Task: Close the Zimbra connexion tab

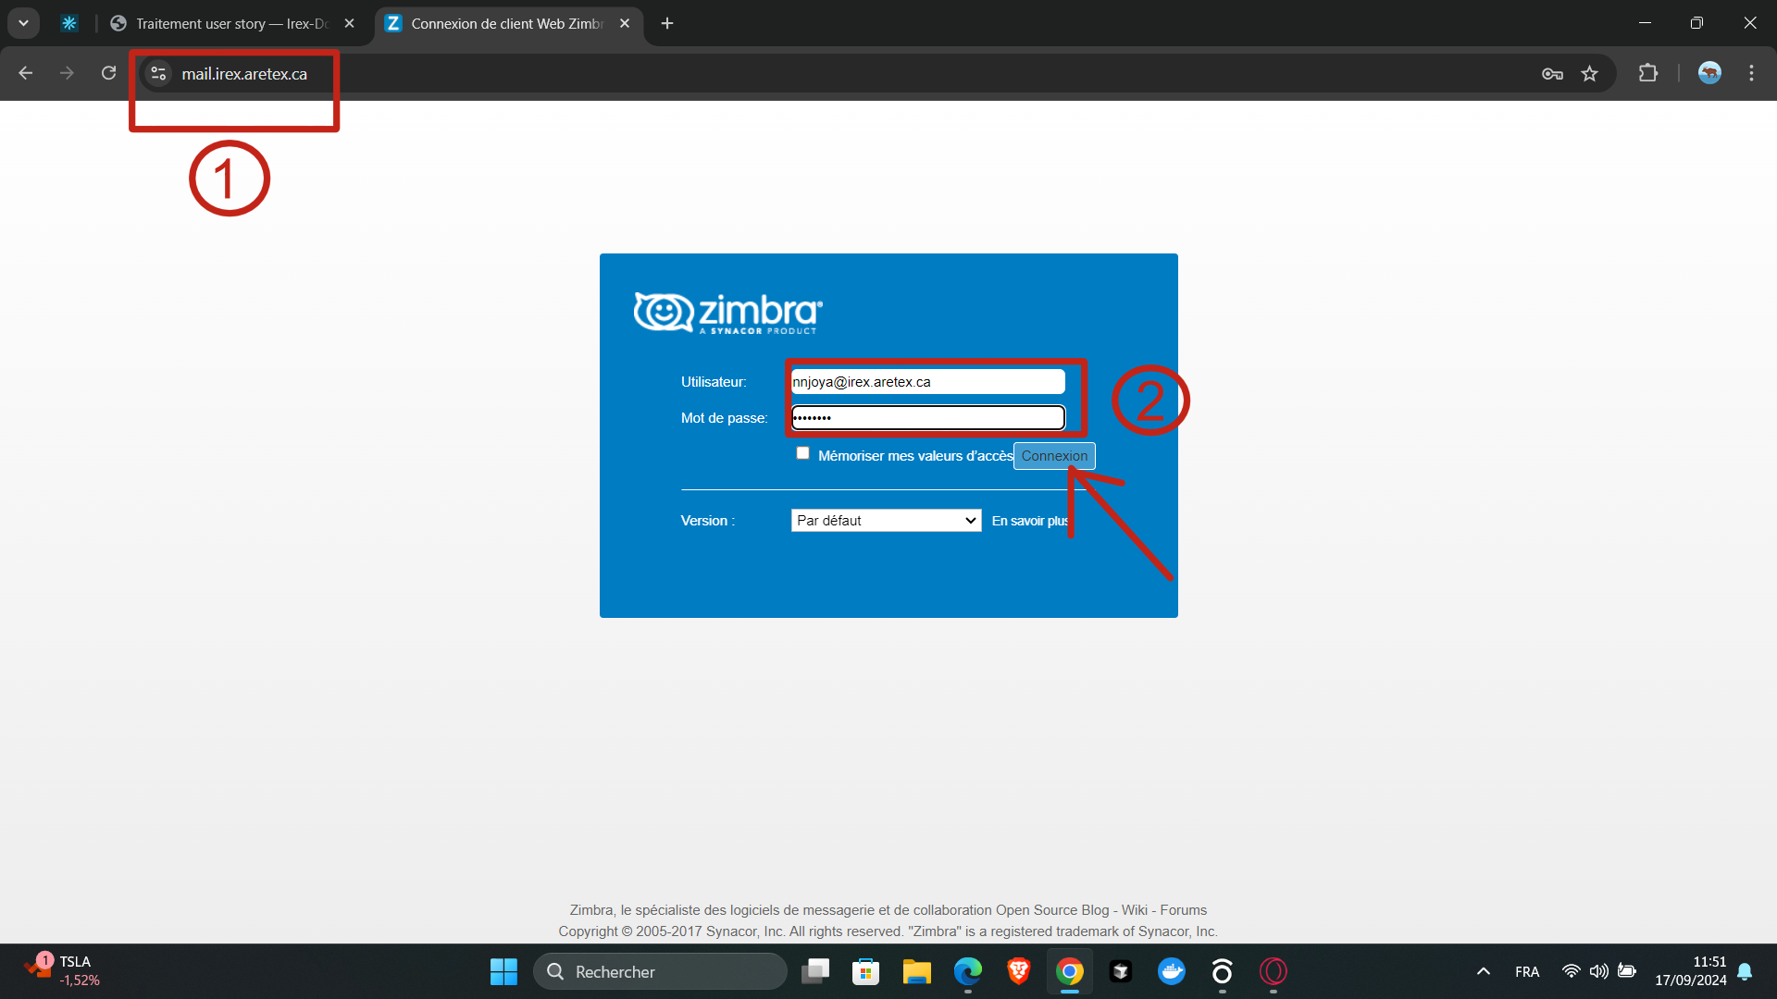Action: pyautogui.click(x=625, y=23)
